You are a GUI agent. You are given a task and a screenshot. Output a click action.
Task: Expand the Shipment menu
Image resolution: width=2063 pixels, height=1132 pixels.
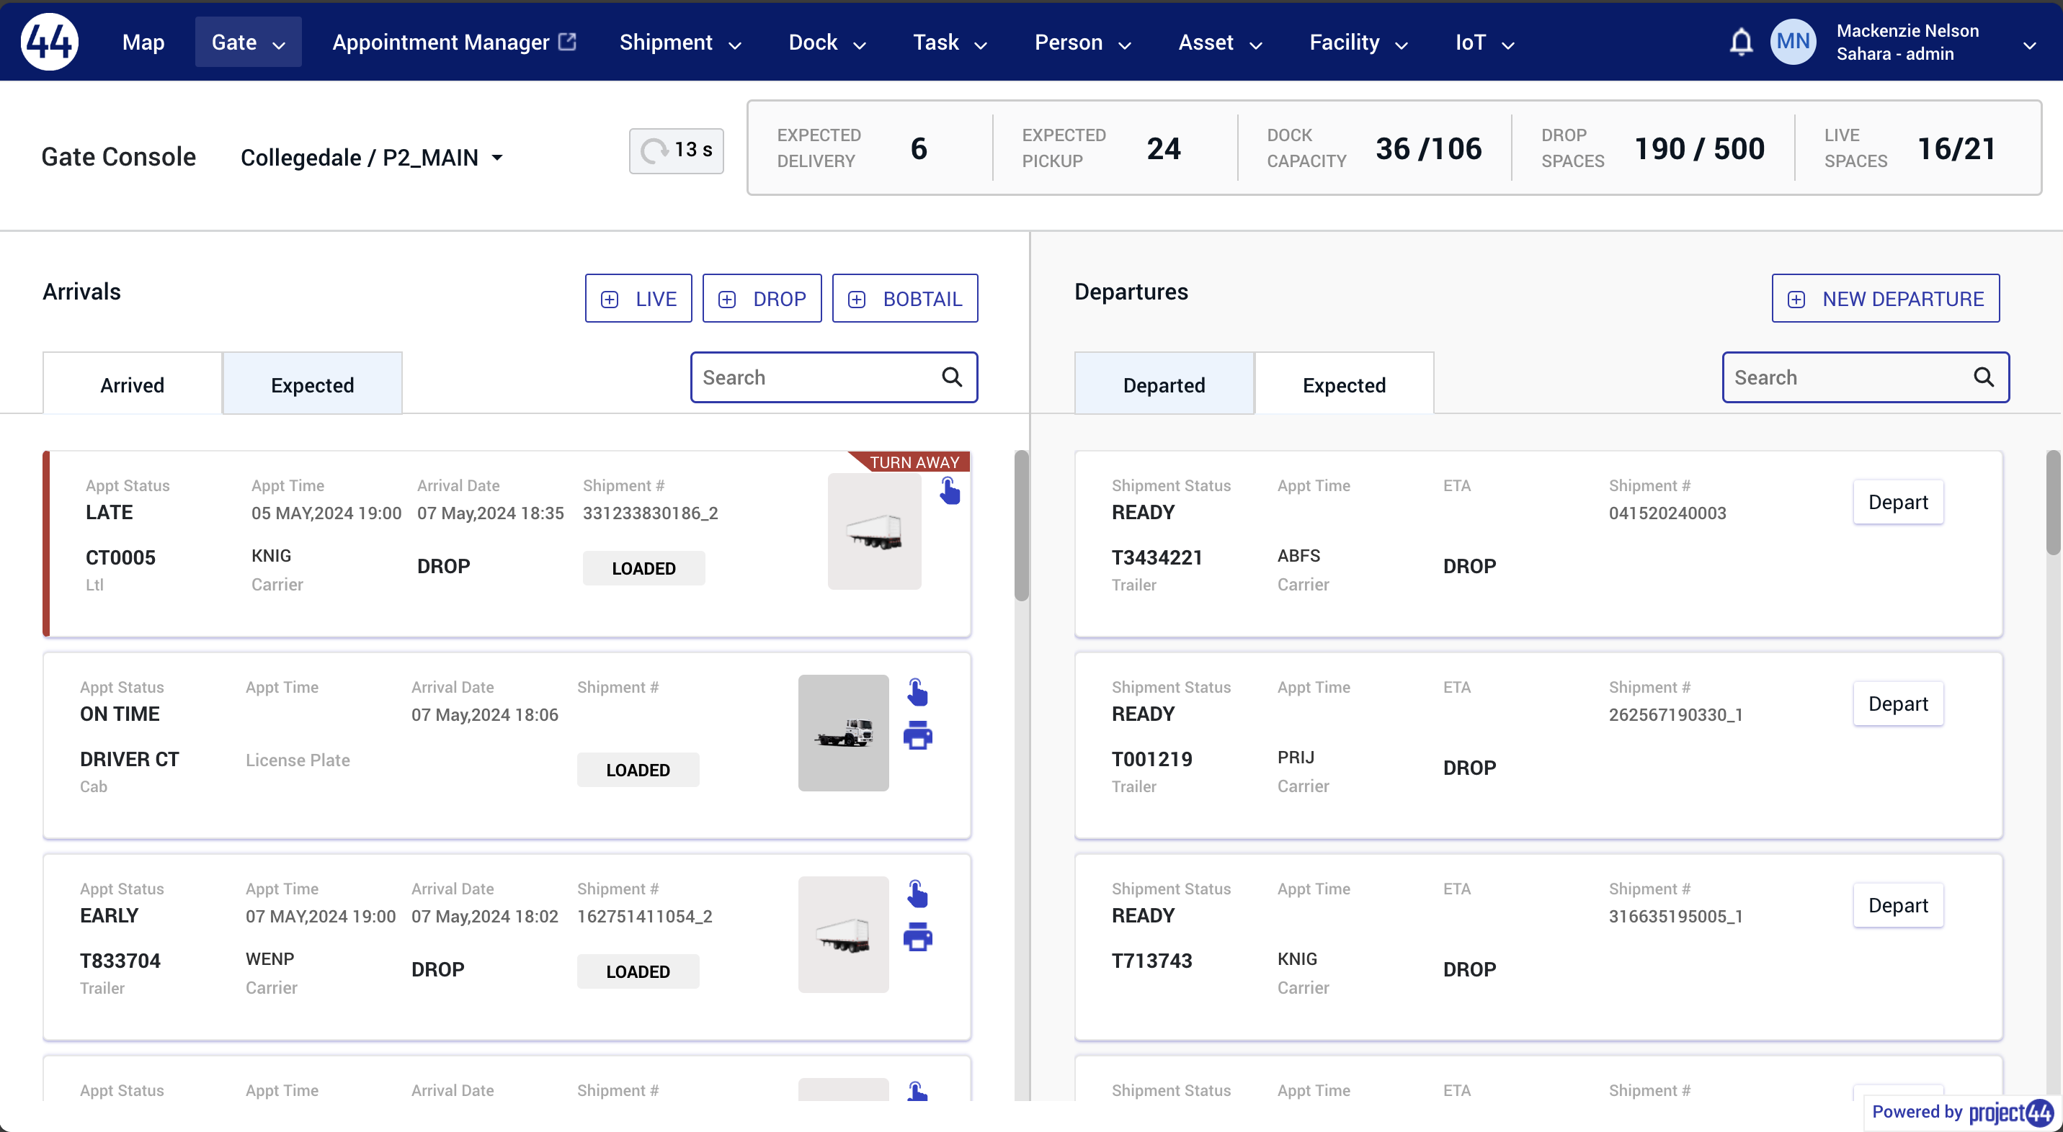coord(680,42)
